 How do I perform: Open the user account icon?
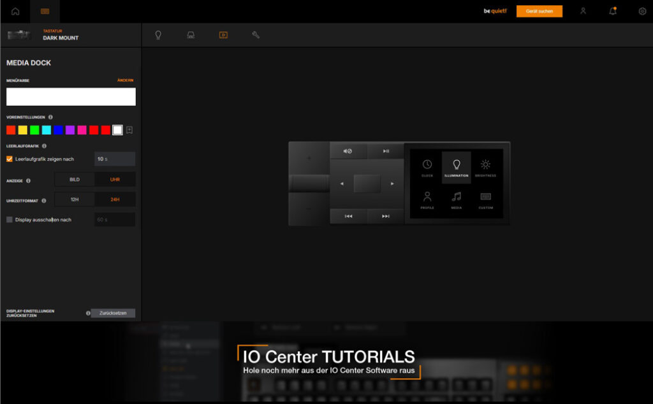pos(583,11)
